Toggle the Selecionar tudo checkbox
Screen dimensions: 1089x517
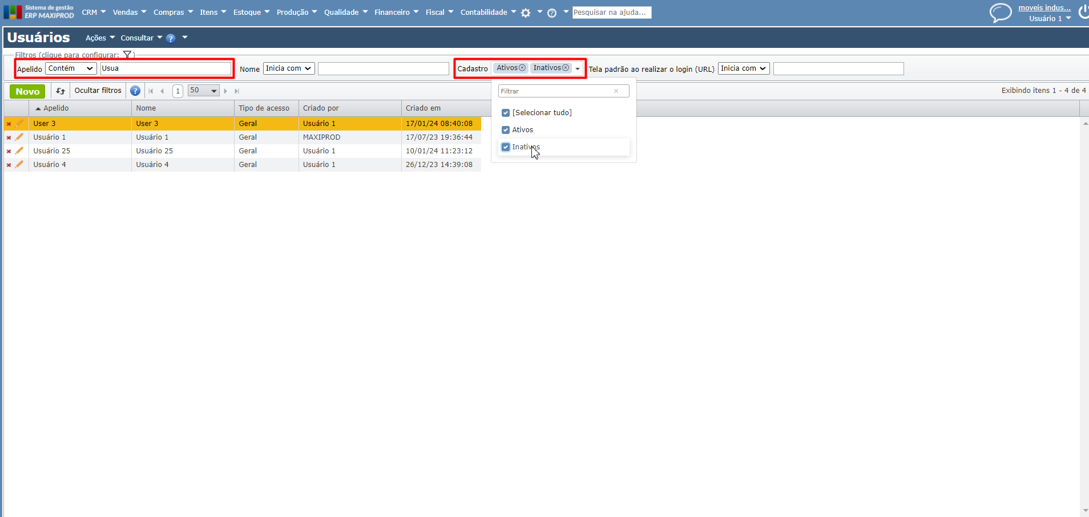tap(506, 113)
